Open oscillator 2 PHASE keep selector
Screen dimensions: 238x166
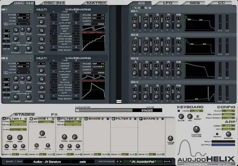point(98,63)
